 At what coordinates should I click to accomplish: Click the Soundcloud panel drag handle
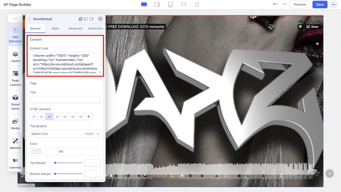click(29, 19)
